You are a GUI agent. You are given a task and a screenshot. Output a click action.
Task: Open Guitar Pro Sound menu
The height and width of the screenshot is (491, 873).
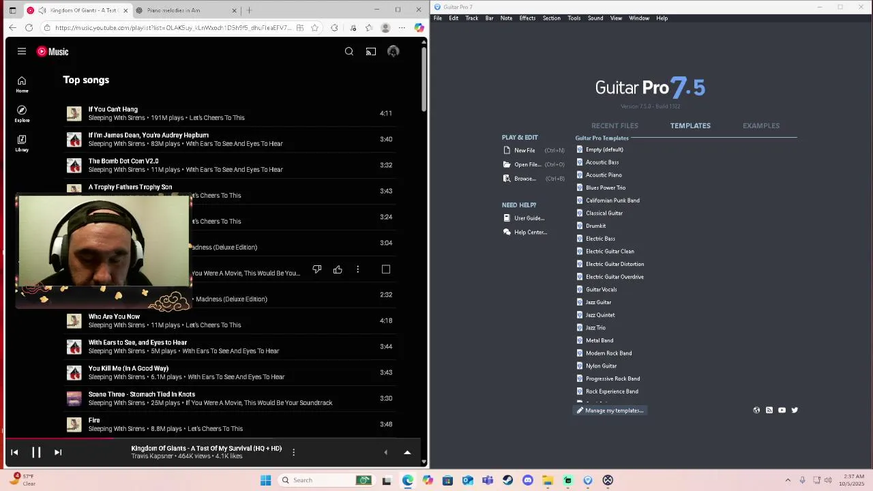[x=595, y=18]
